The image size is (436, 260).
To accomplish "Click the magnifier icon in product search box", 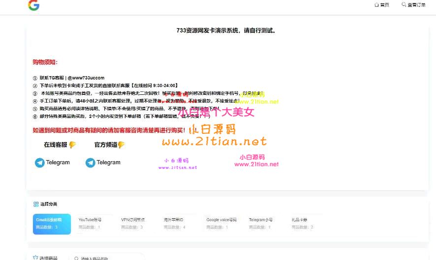I will point(76,258).
